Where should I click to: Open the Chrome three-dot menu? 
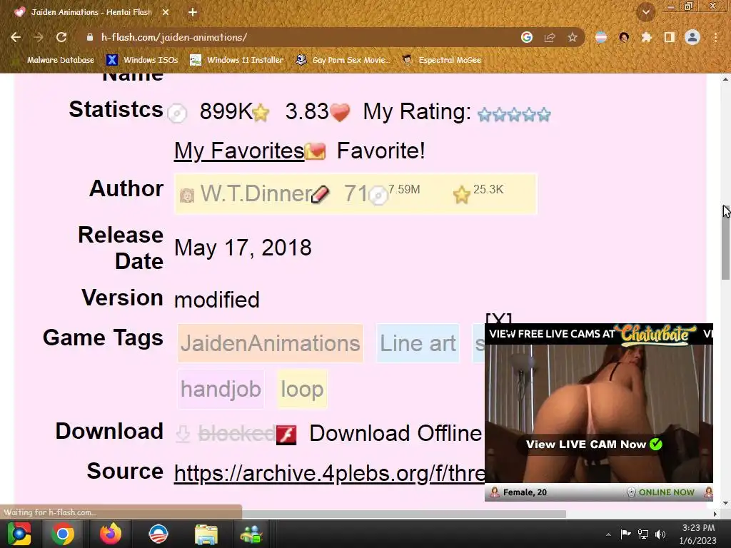715,37
